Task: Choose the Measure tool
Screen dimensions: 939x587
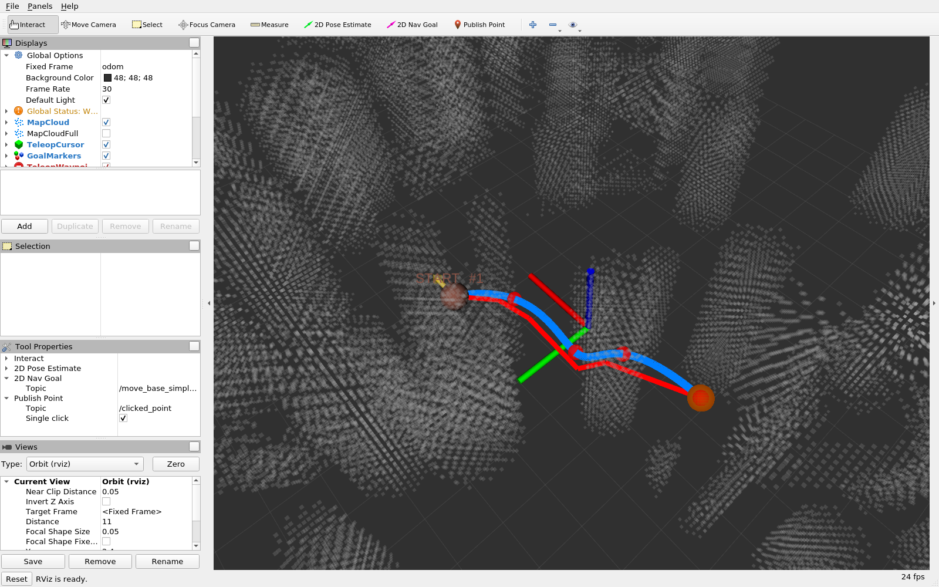Action: point(269,25)
